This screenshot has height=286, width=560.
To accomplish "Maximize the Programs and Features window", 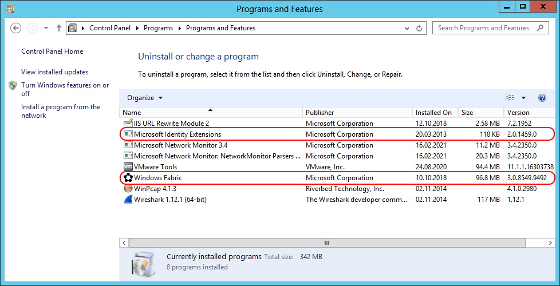I will (x=523, y=6).
